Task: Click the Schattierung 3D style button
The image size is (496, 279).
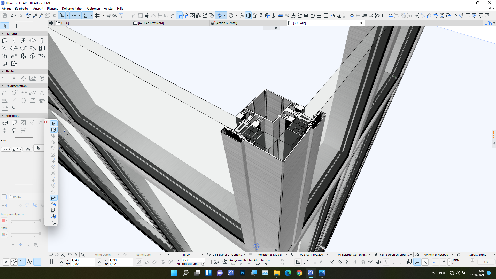Action: coord(477,255)
